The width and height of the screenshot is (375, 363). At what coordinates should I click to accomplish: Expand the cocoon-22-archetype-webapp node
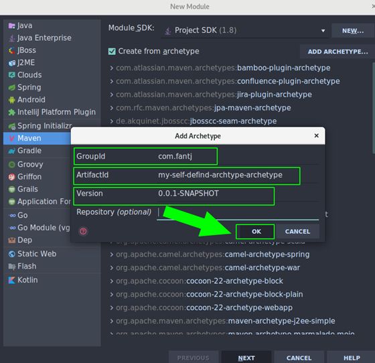pyautogui.click(x=111, y=308)
